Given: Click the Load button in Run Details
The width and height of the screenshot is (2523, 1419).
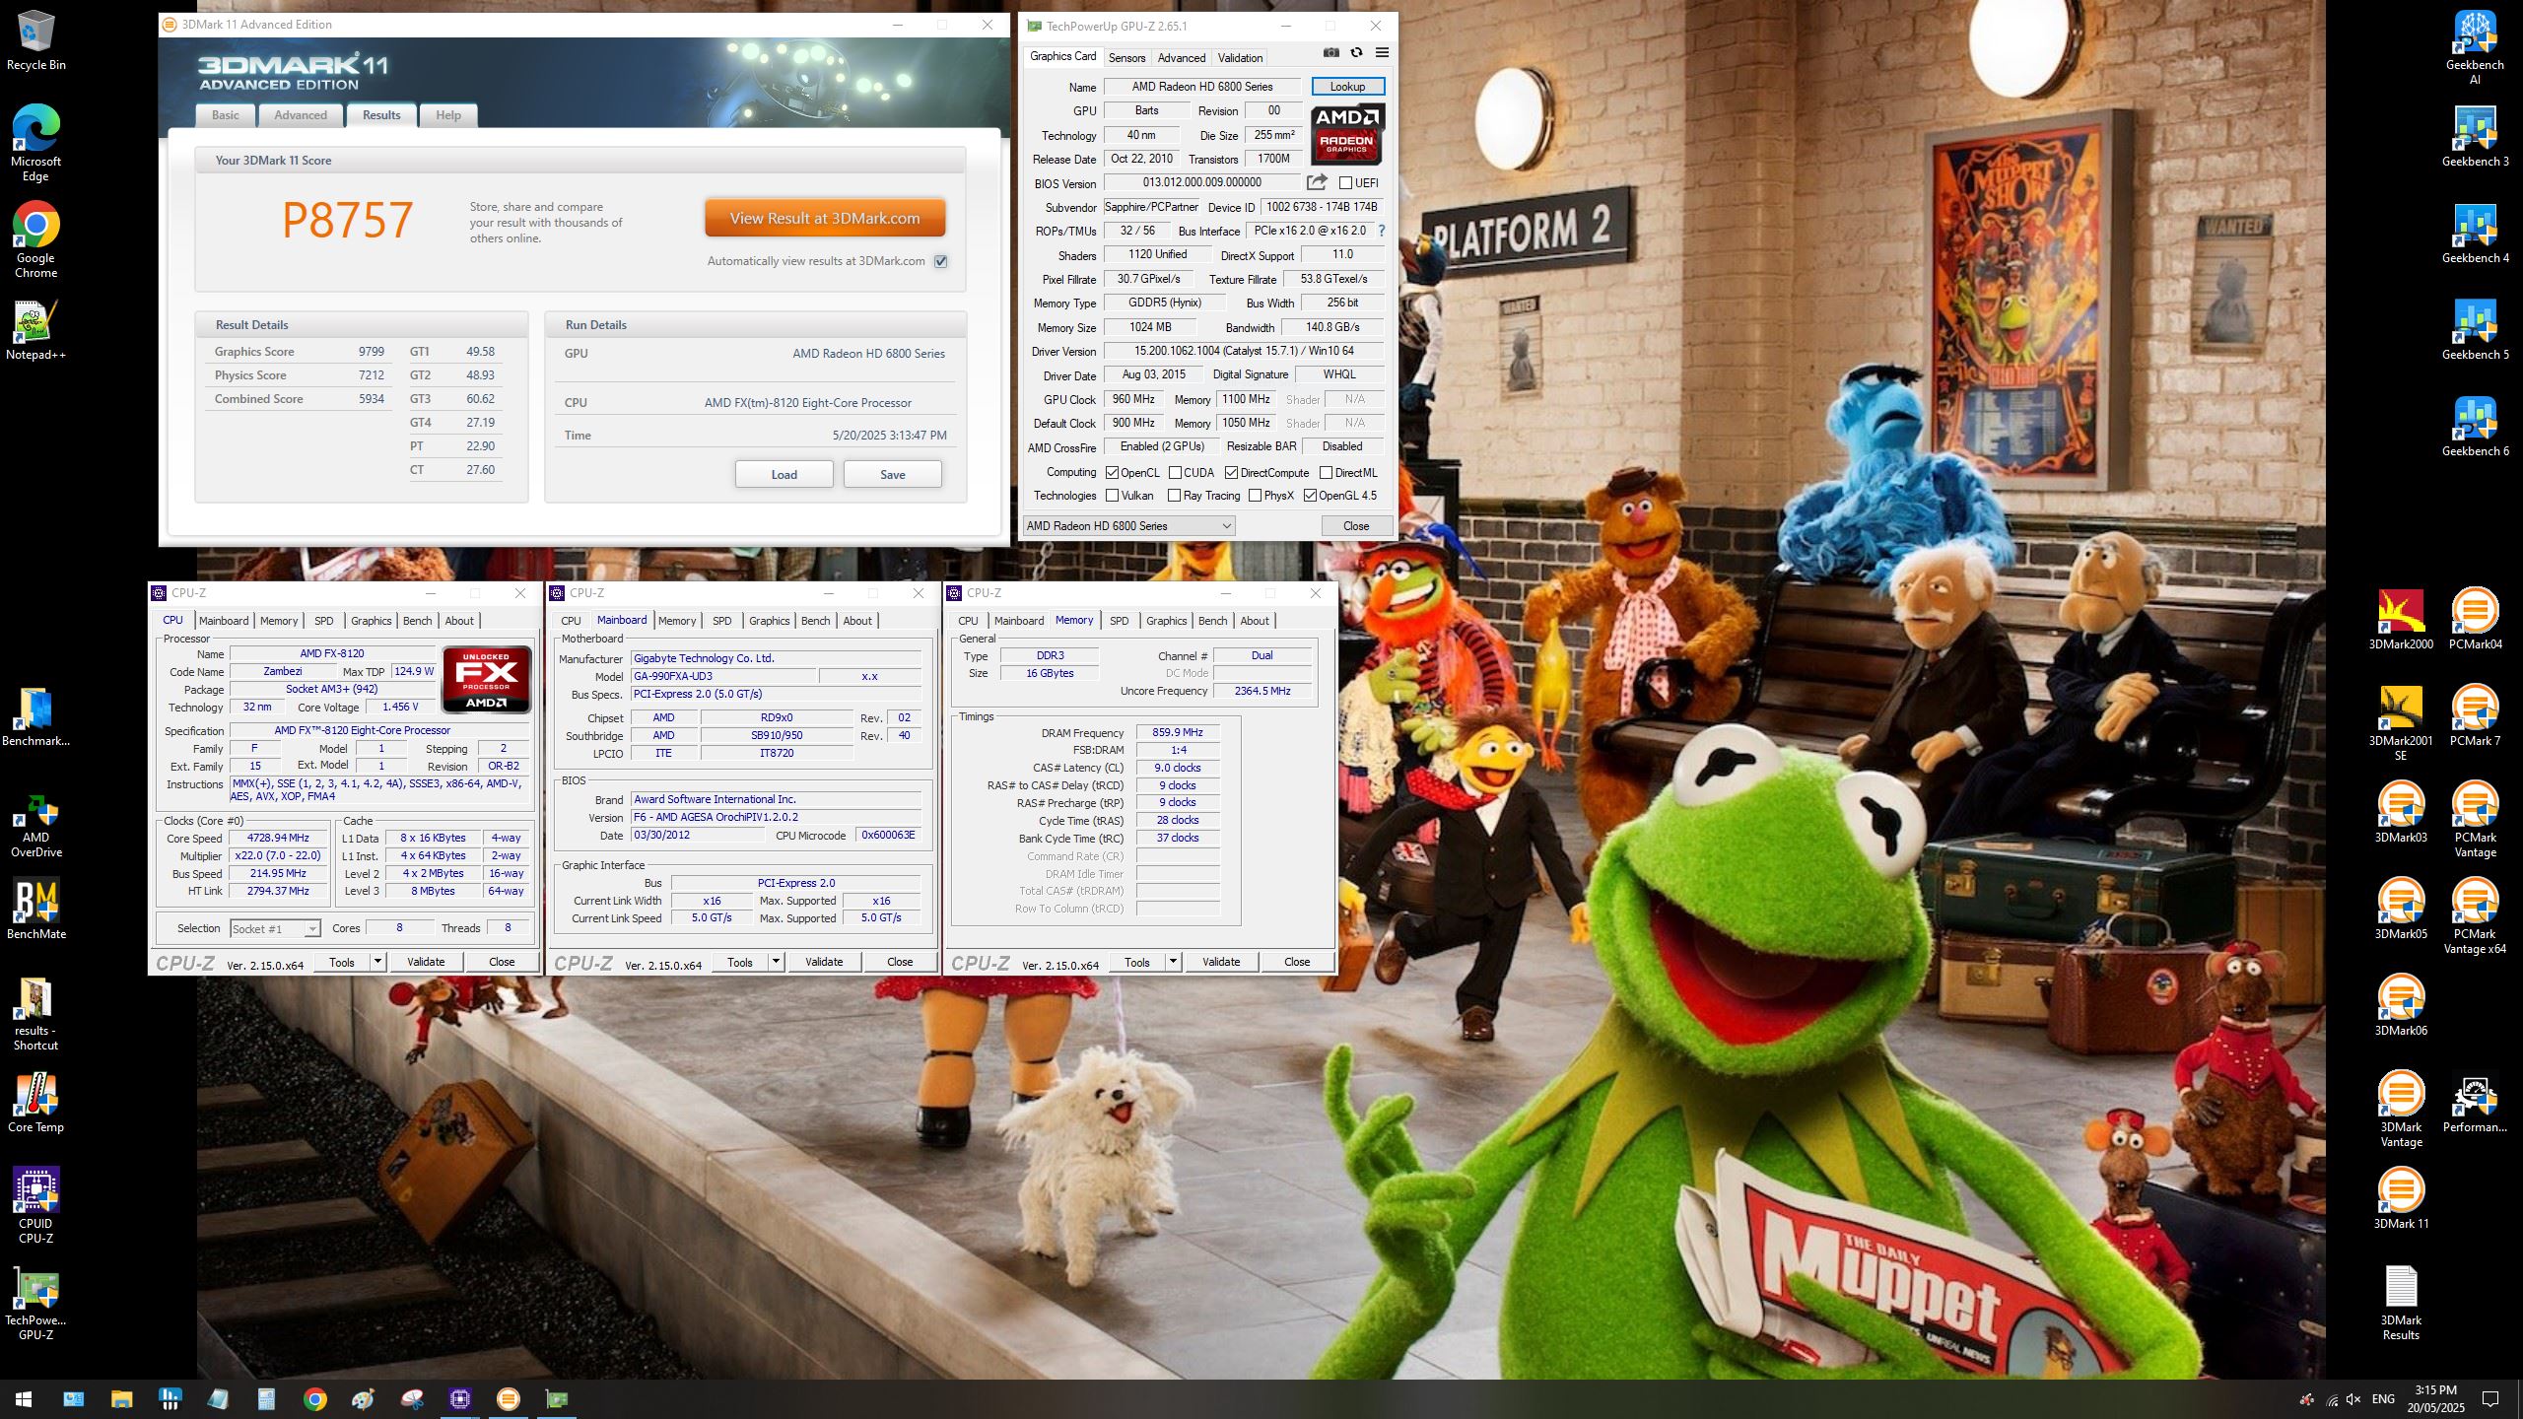Looking at the screenshot, I should (x=784, y=474).
